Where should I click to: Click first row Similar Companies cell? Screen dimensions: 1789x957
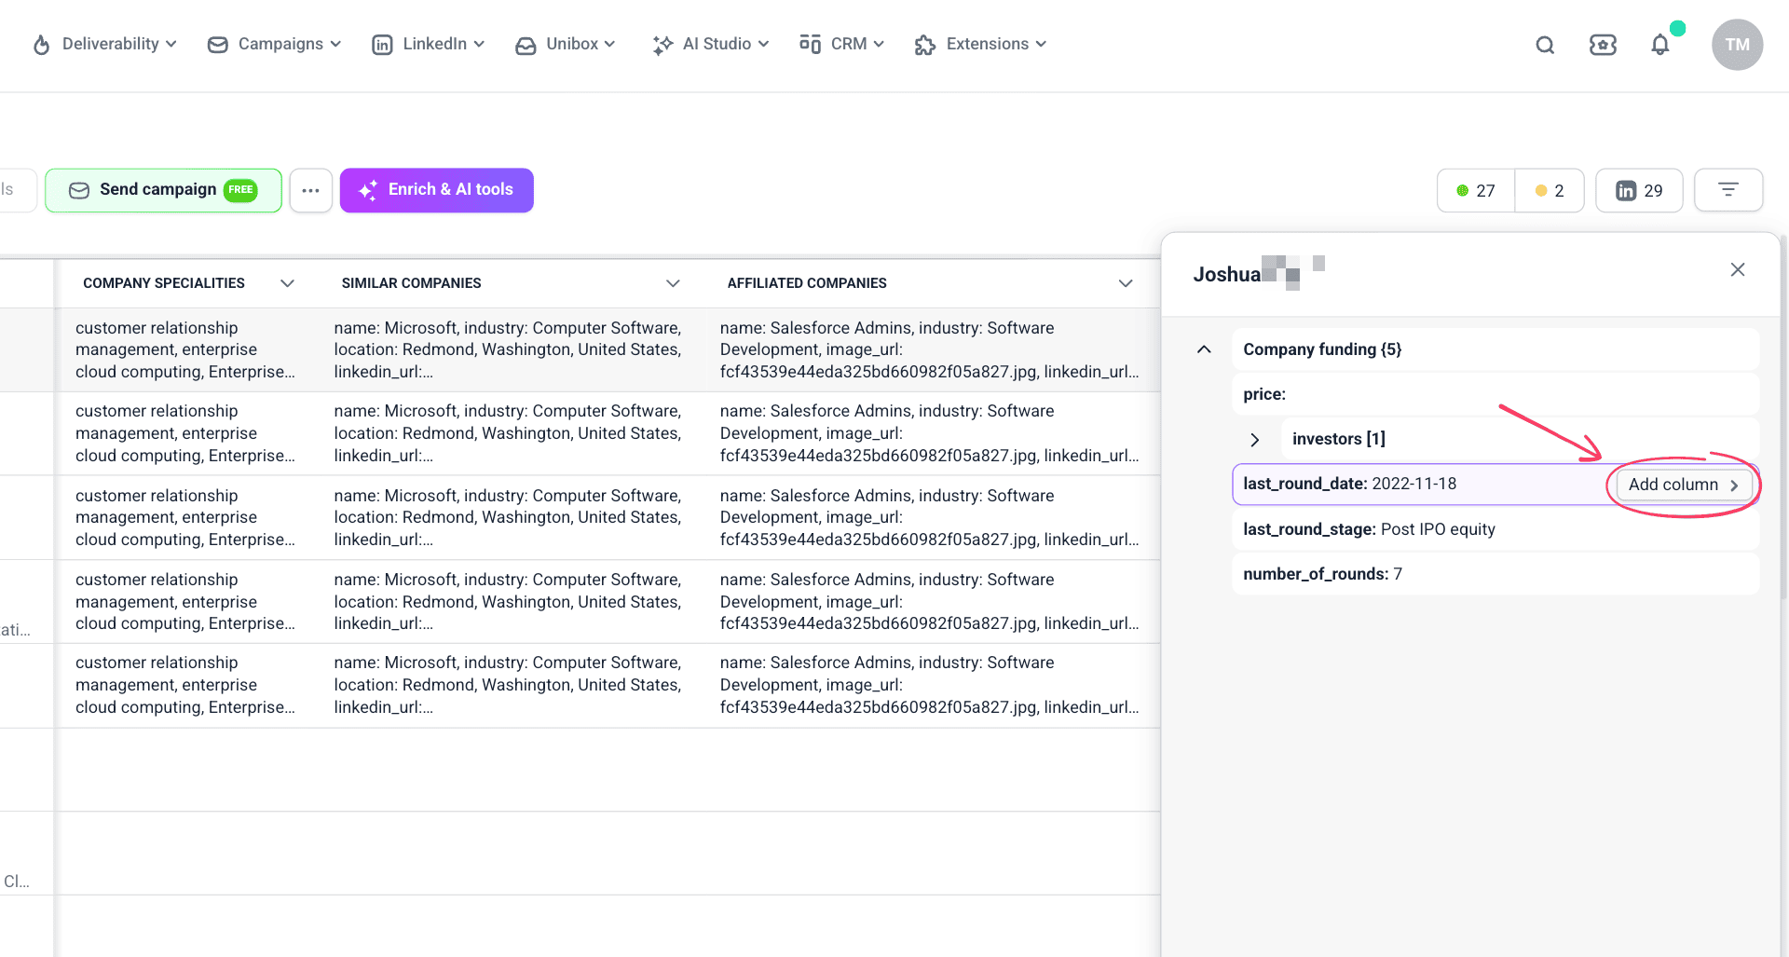coord(508,349)
